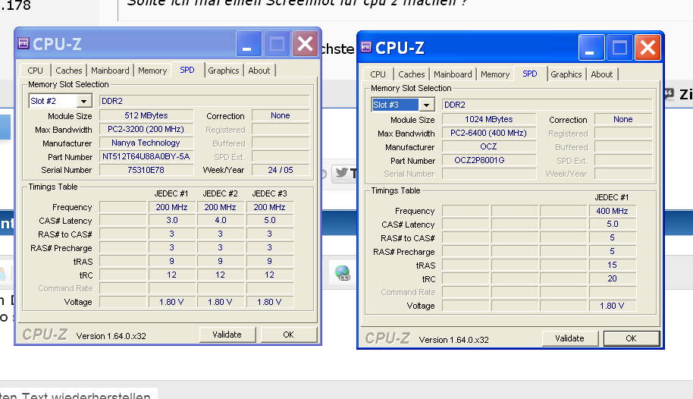The image size is (693, 399).
Task: Minimize the right CPU-Z window
Action: pos(591,47)
